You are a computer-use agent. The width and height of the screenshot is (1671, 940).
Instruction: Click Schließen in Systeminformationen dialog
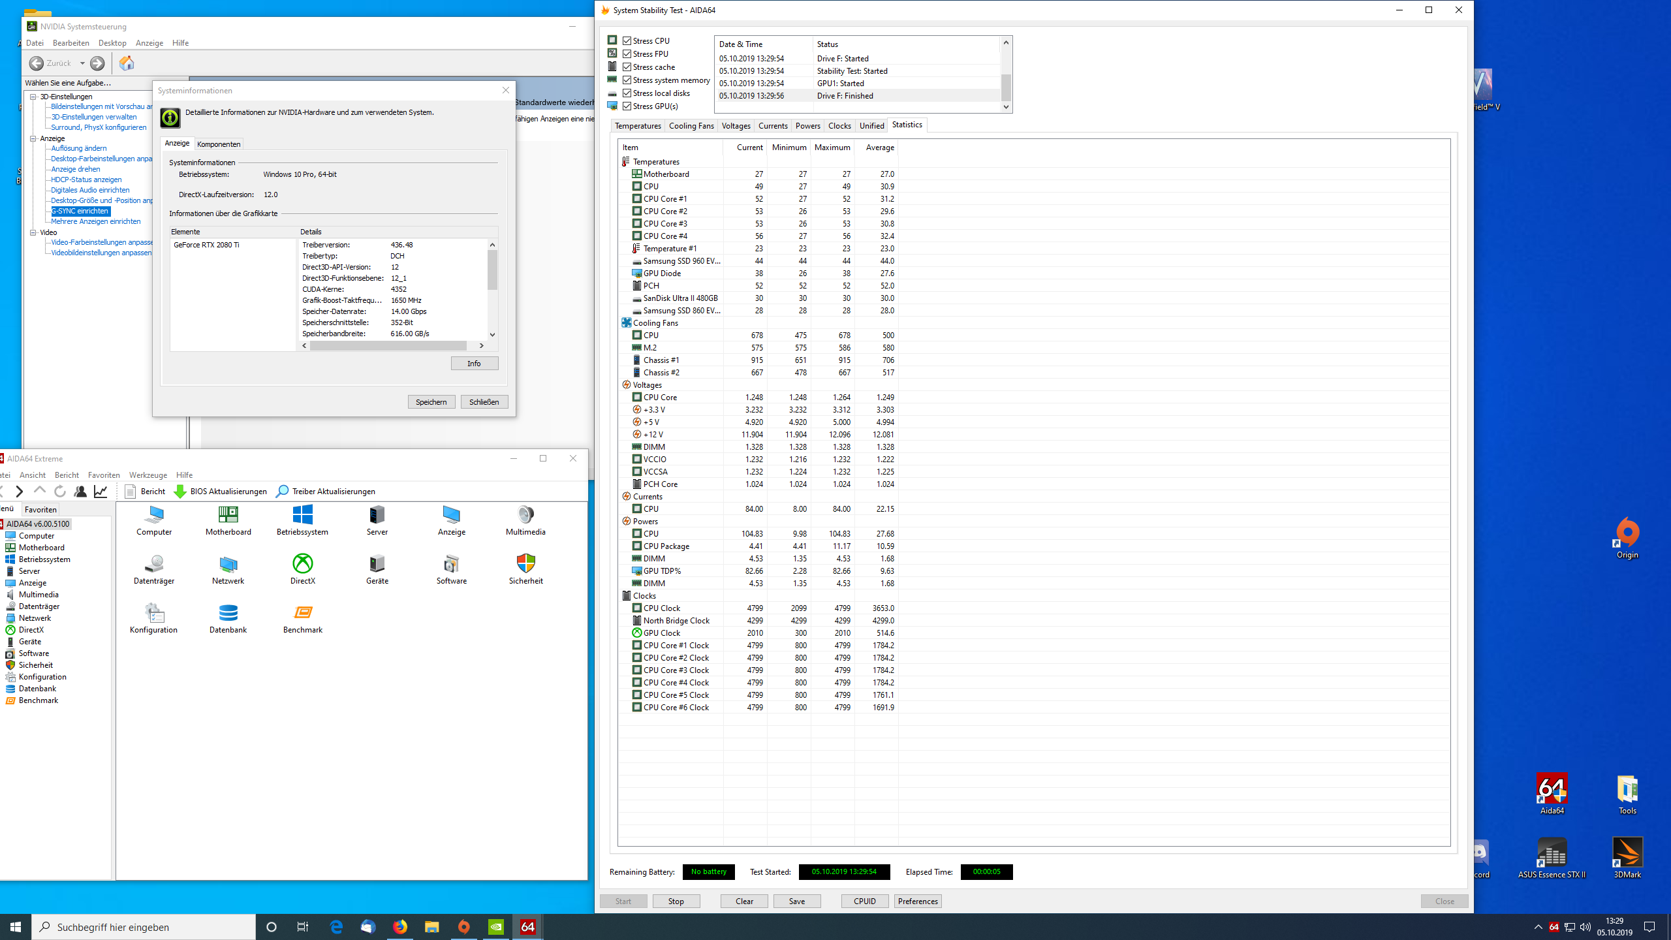pyautogui.click(x=484, y=401)
